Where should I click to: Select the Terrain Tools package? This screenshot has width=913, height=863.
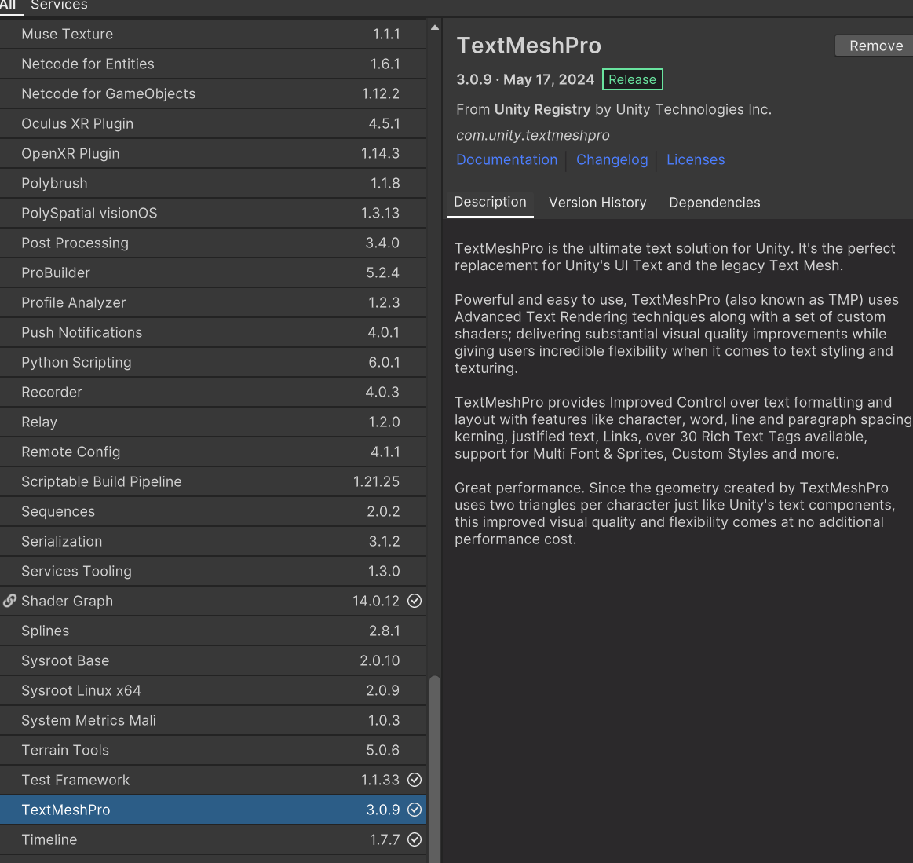tap(212, 750)
